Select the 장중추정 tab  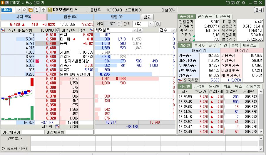pos(253,86)
